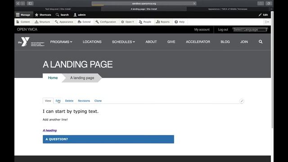This screenshot has width=288, height=162.
Task: Stop loading via address bar X
Action: (194, 4)
